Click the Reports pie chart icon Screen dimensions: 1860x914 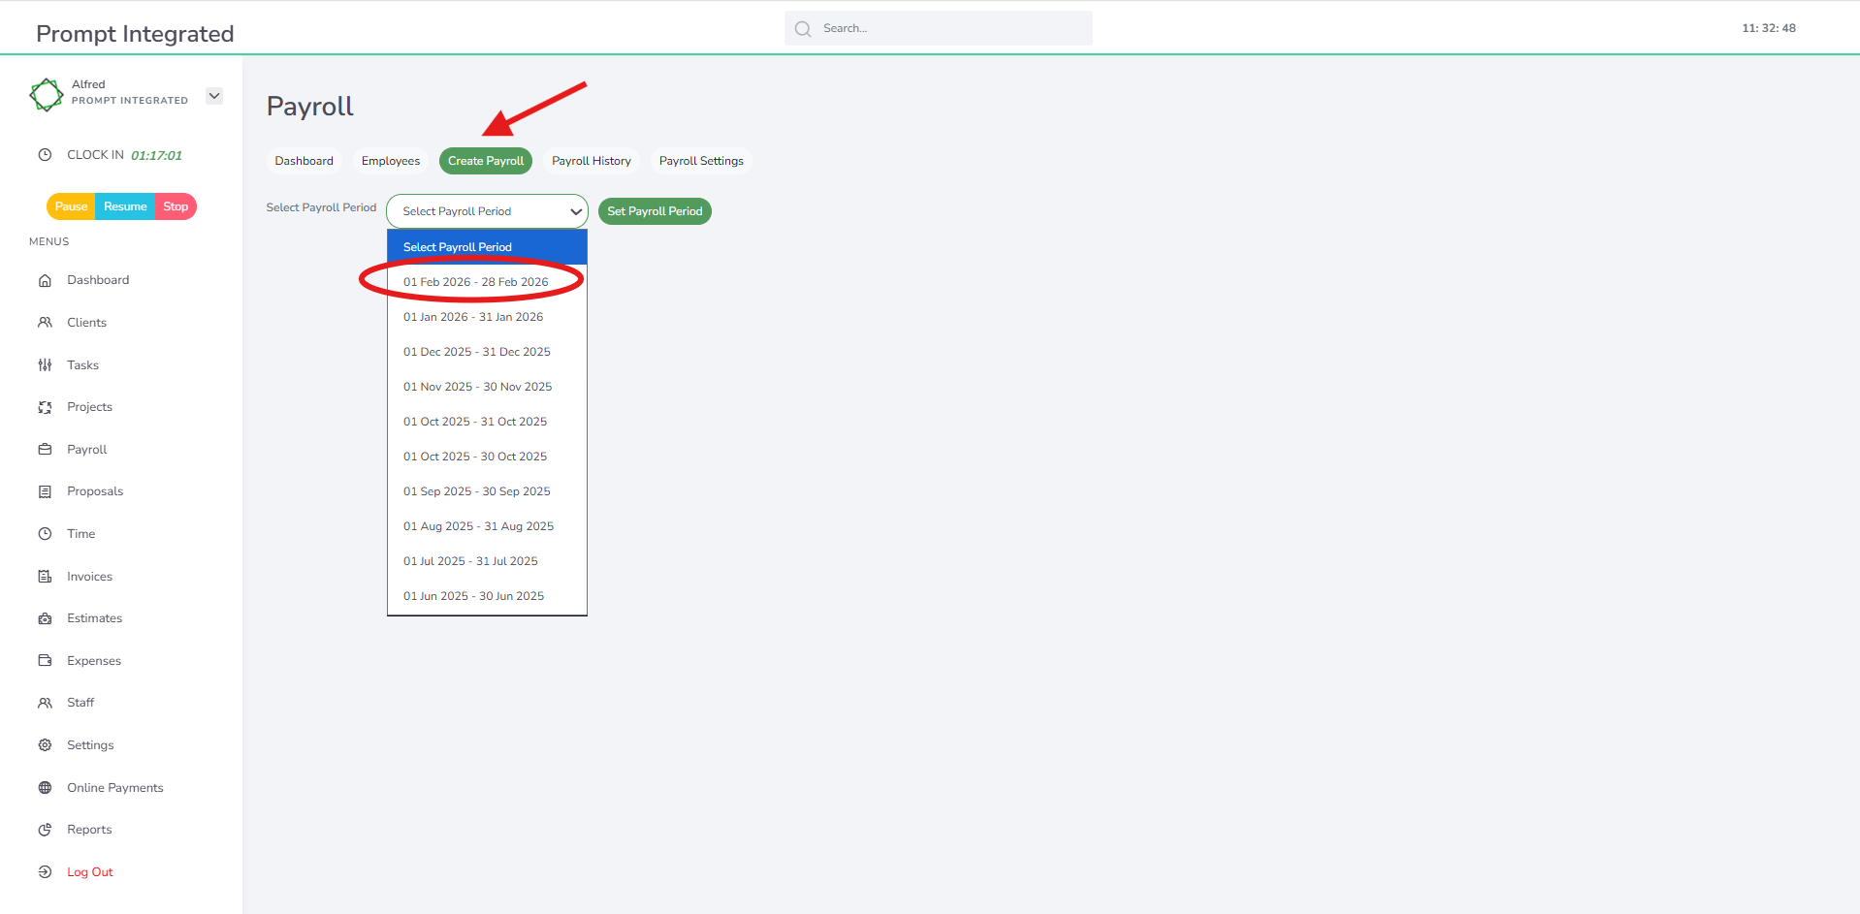45,830
